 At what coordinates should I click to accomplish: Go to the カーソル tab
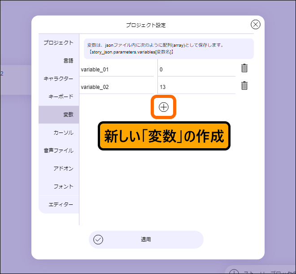tap(59, 133)
